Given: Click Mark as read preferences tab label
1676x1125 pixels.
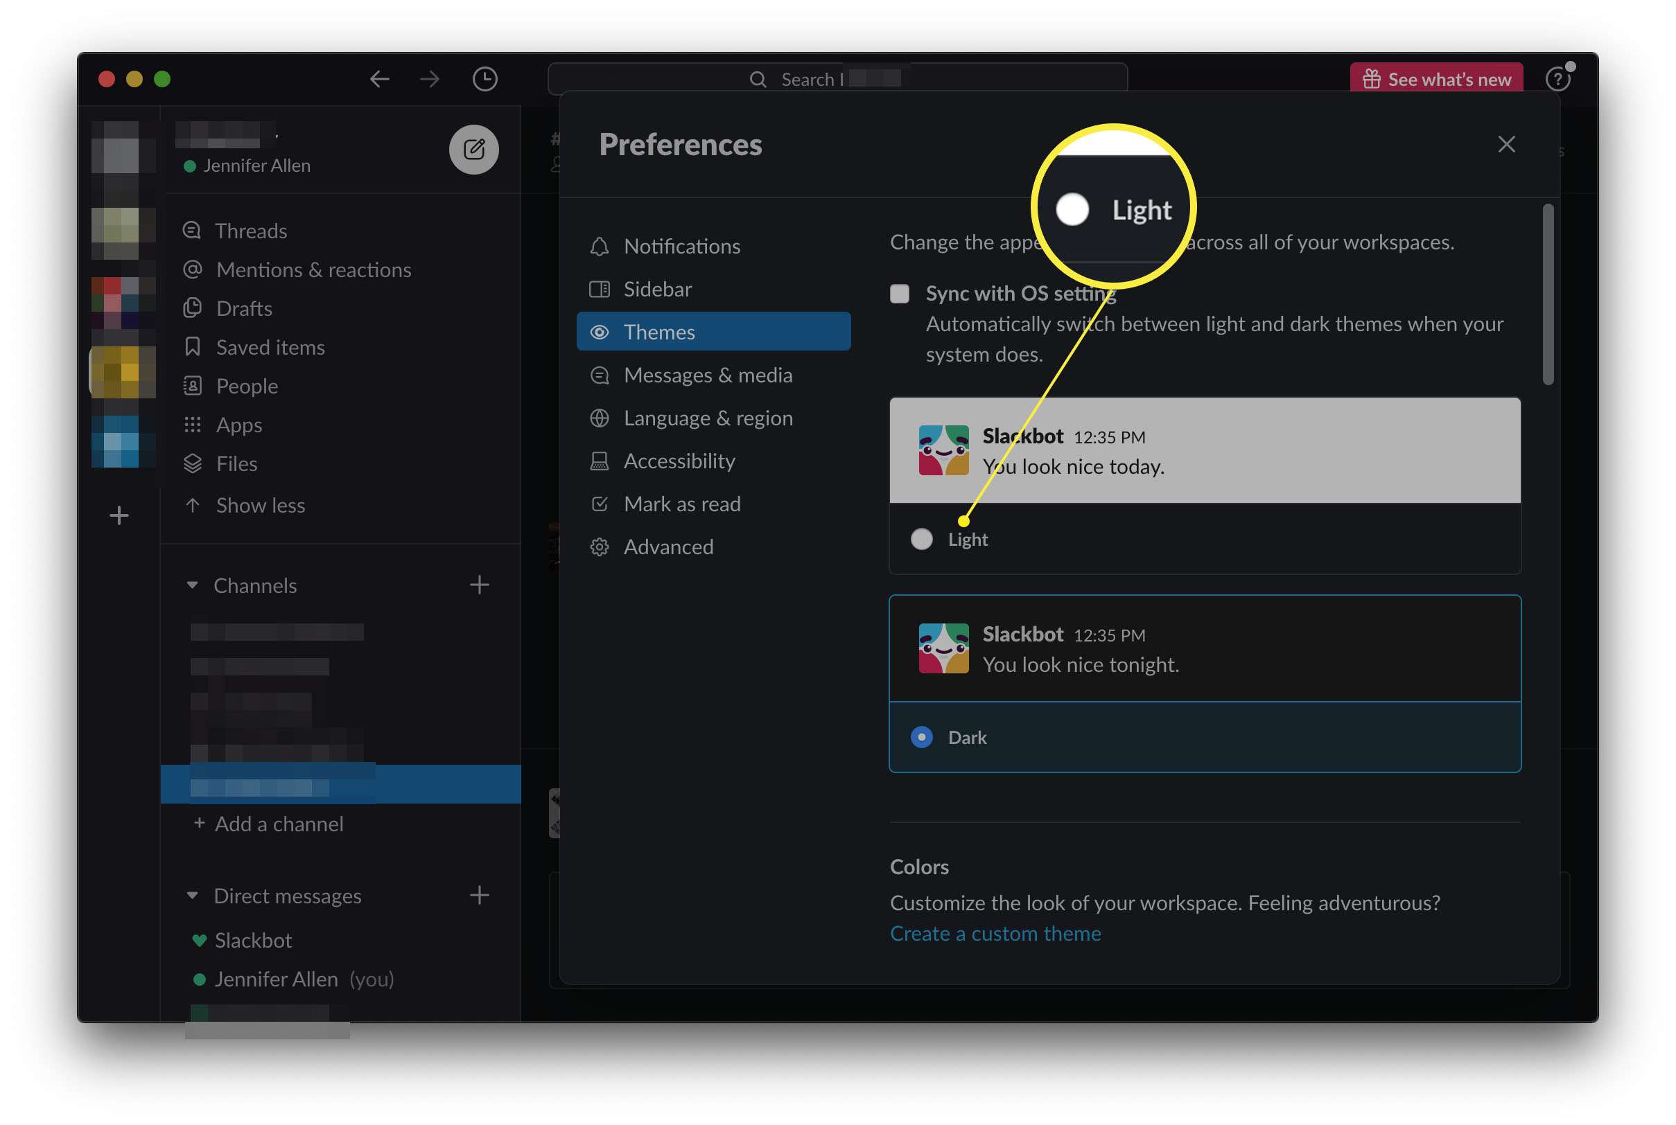Looking at the screenshot, I should (682, 504).
